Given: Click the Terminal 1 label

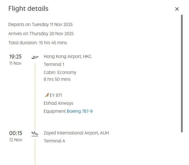Looking at the screenshot, I should click(54, 64).
